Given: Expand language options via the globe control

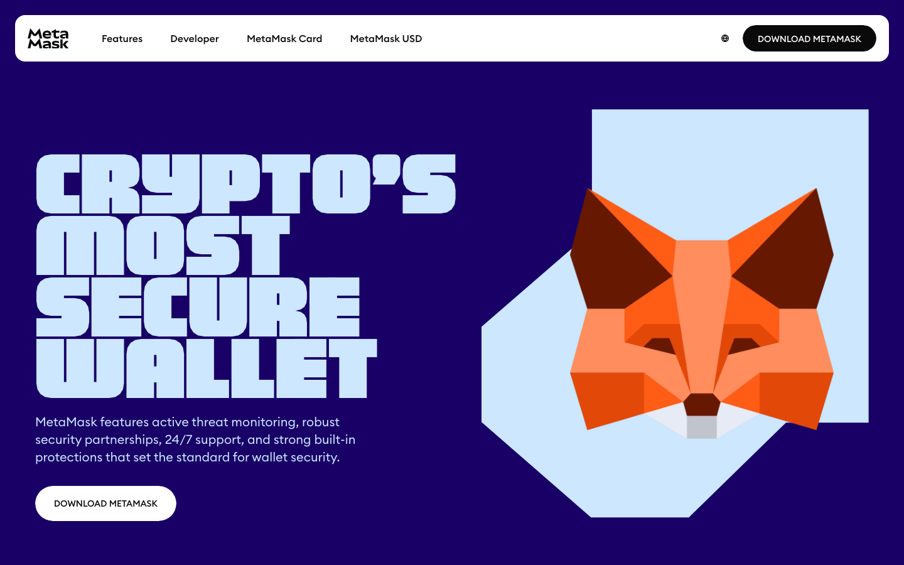Looking at the screenshot, I should [x=725, y=38].
